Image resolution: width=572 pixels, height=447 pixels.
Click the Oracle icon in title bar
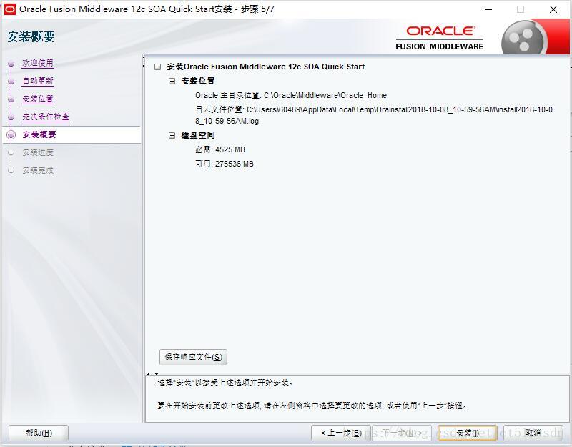click(x=9, y=9)
